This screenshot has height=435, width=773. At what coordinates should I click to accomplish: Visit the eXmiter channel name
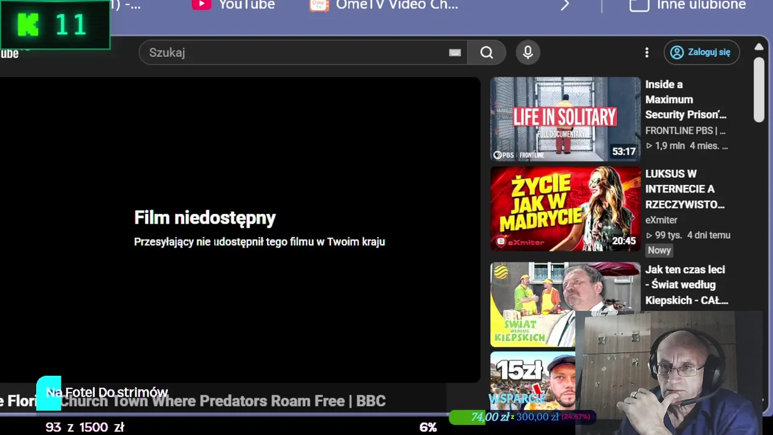[x=661, y=220]
